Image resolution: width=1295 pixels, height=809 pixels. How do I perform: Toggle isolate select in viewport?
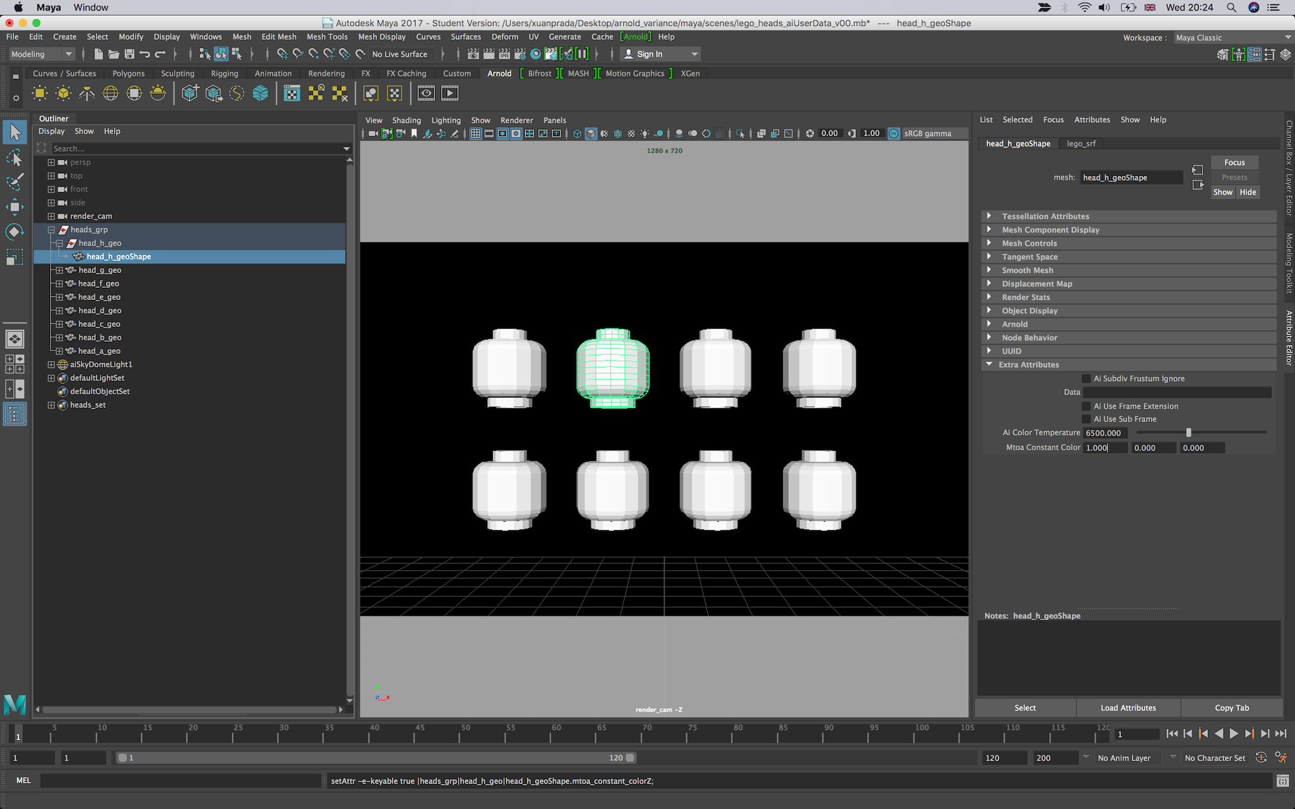pyautogui.click(x=741, y=133)
